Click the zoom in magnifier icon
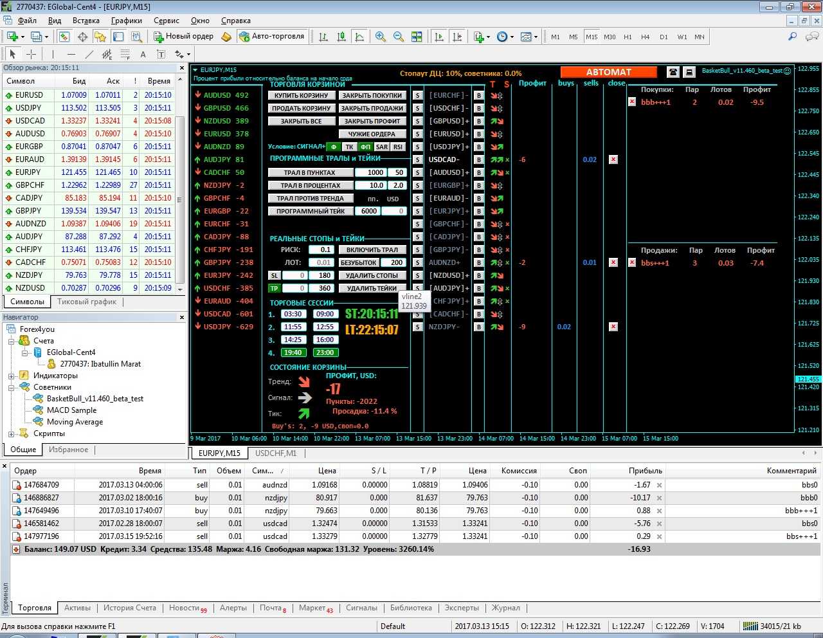 pos(381,37)
